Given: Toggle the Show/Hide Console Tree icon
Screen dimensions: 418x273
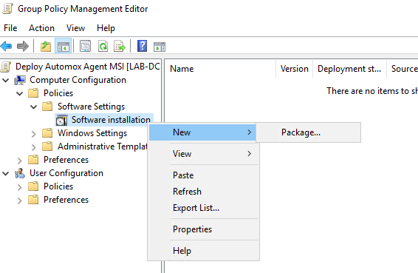Looking at the screenshot, I should click(64, 46).
